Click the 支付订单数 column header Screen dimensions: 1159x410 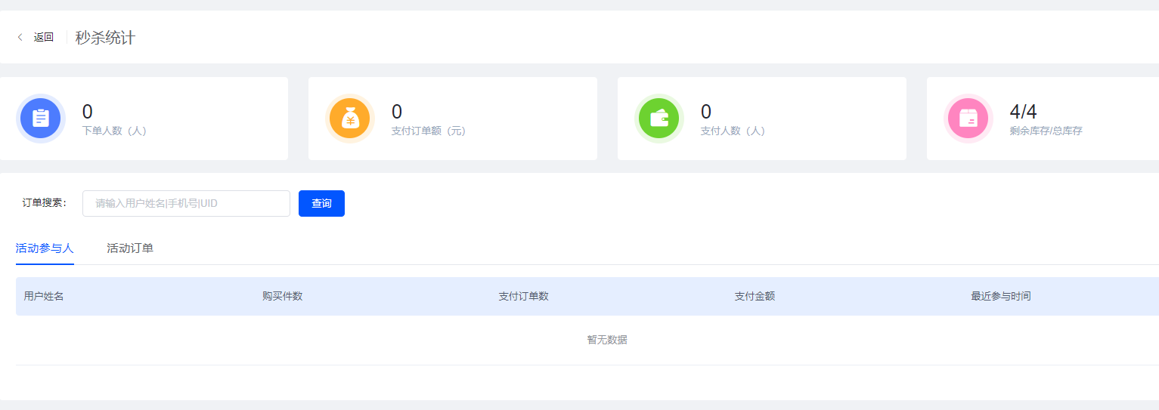523,296
